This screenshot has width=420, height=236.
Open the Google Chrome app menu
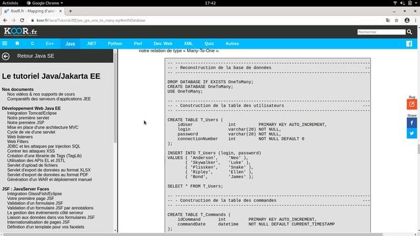click(45, 3)
